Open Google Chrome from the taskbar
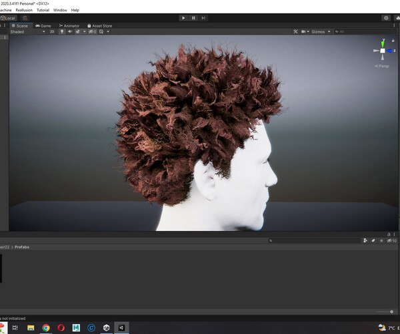The height and width of the screenshot is (334, 400). pos(46,327)
